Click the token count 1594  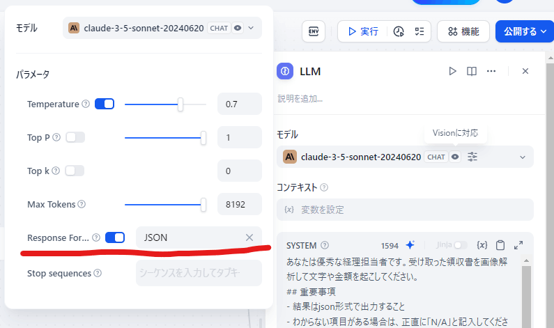(x=390, y=245)
